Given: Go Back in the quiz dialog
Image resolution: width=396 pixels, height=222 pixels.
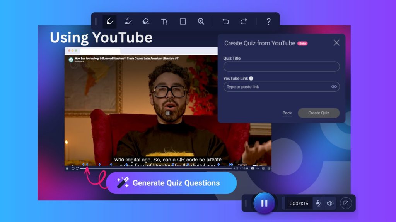Looking at the screenshot, I should point(287,113).
